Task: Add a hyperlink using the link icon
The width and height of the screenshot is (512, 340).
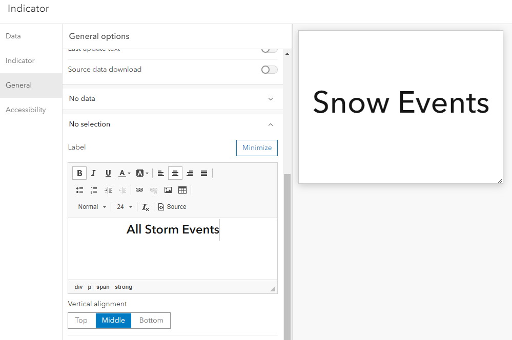Action: tap(139, 190)
